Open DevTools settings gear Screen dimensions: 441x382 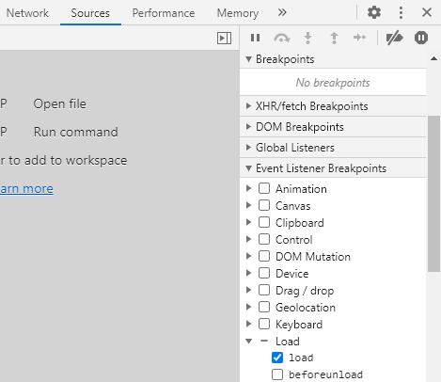click(374, 12)
